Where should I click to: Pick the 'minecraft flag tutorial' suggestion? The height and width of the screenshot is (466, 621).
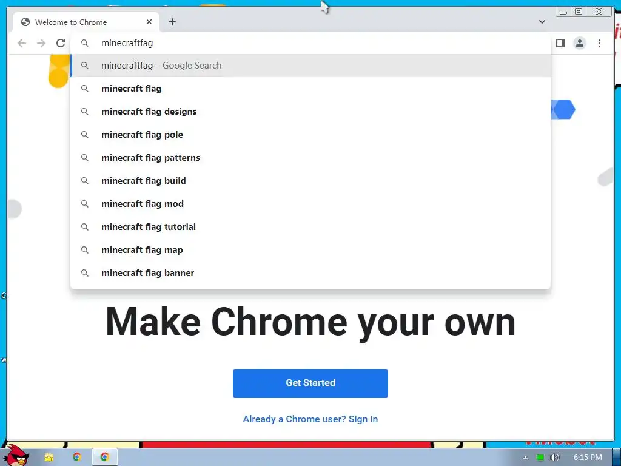tap(310, 227)
